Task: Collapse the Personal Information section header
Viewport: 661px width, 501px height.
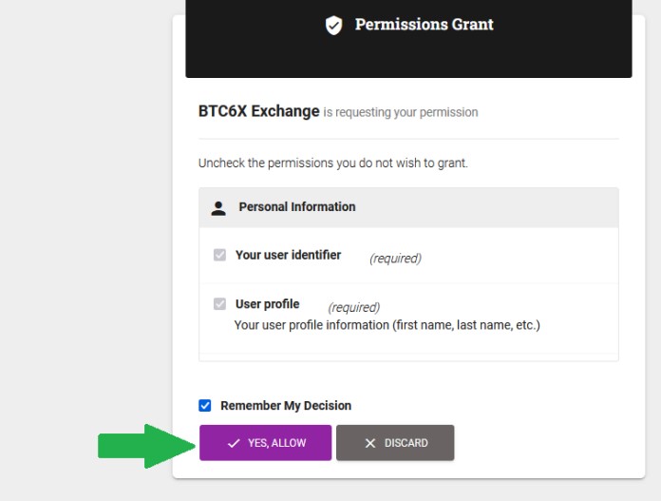Action: (408, 207)
